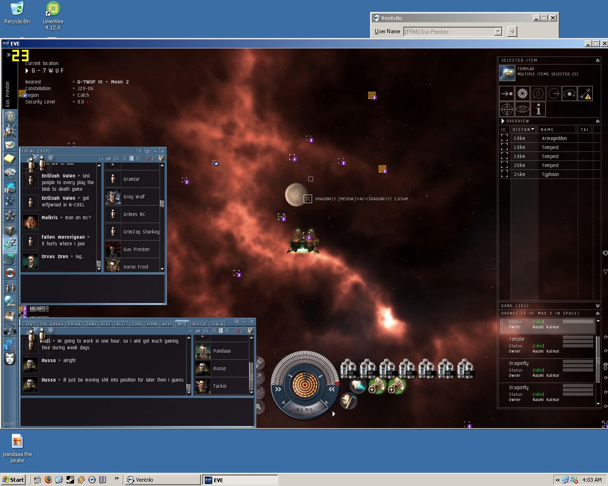This screenshot has height=486, width=608.
Task: Click the Approach icon in Selected Item
Action: pos(507,93)
